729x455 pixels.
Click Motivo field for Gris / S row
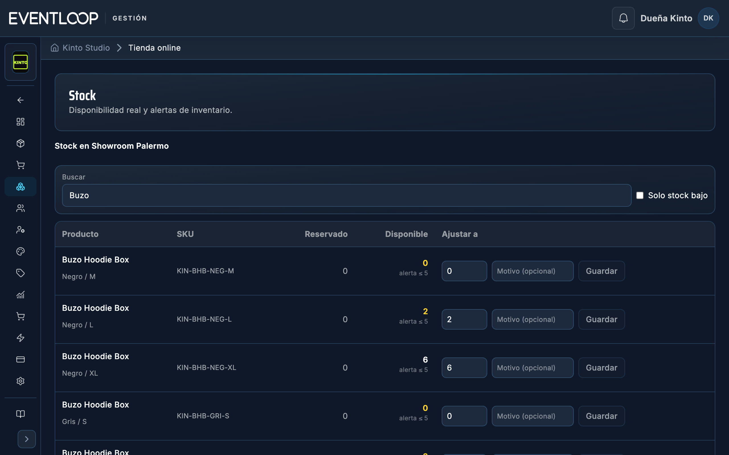[533, 416]
